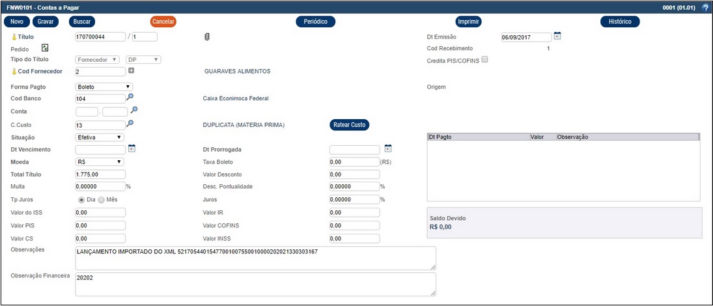Viewport: 713px width, 306px height.
Task: Open the paperclip attachment icon
Action: (207, 36)
